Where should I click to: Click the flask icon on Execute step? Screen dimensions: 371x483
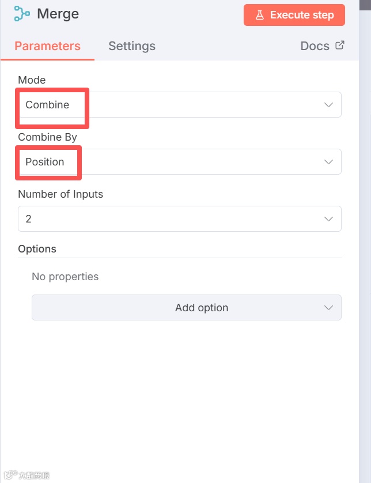click(259, 15)
